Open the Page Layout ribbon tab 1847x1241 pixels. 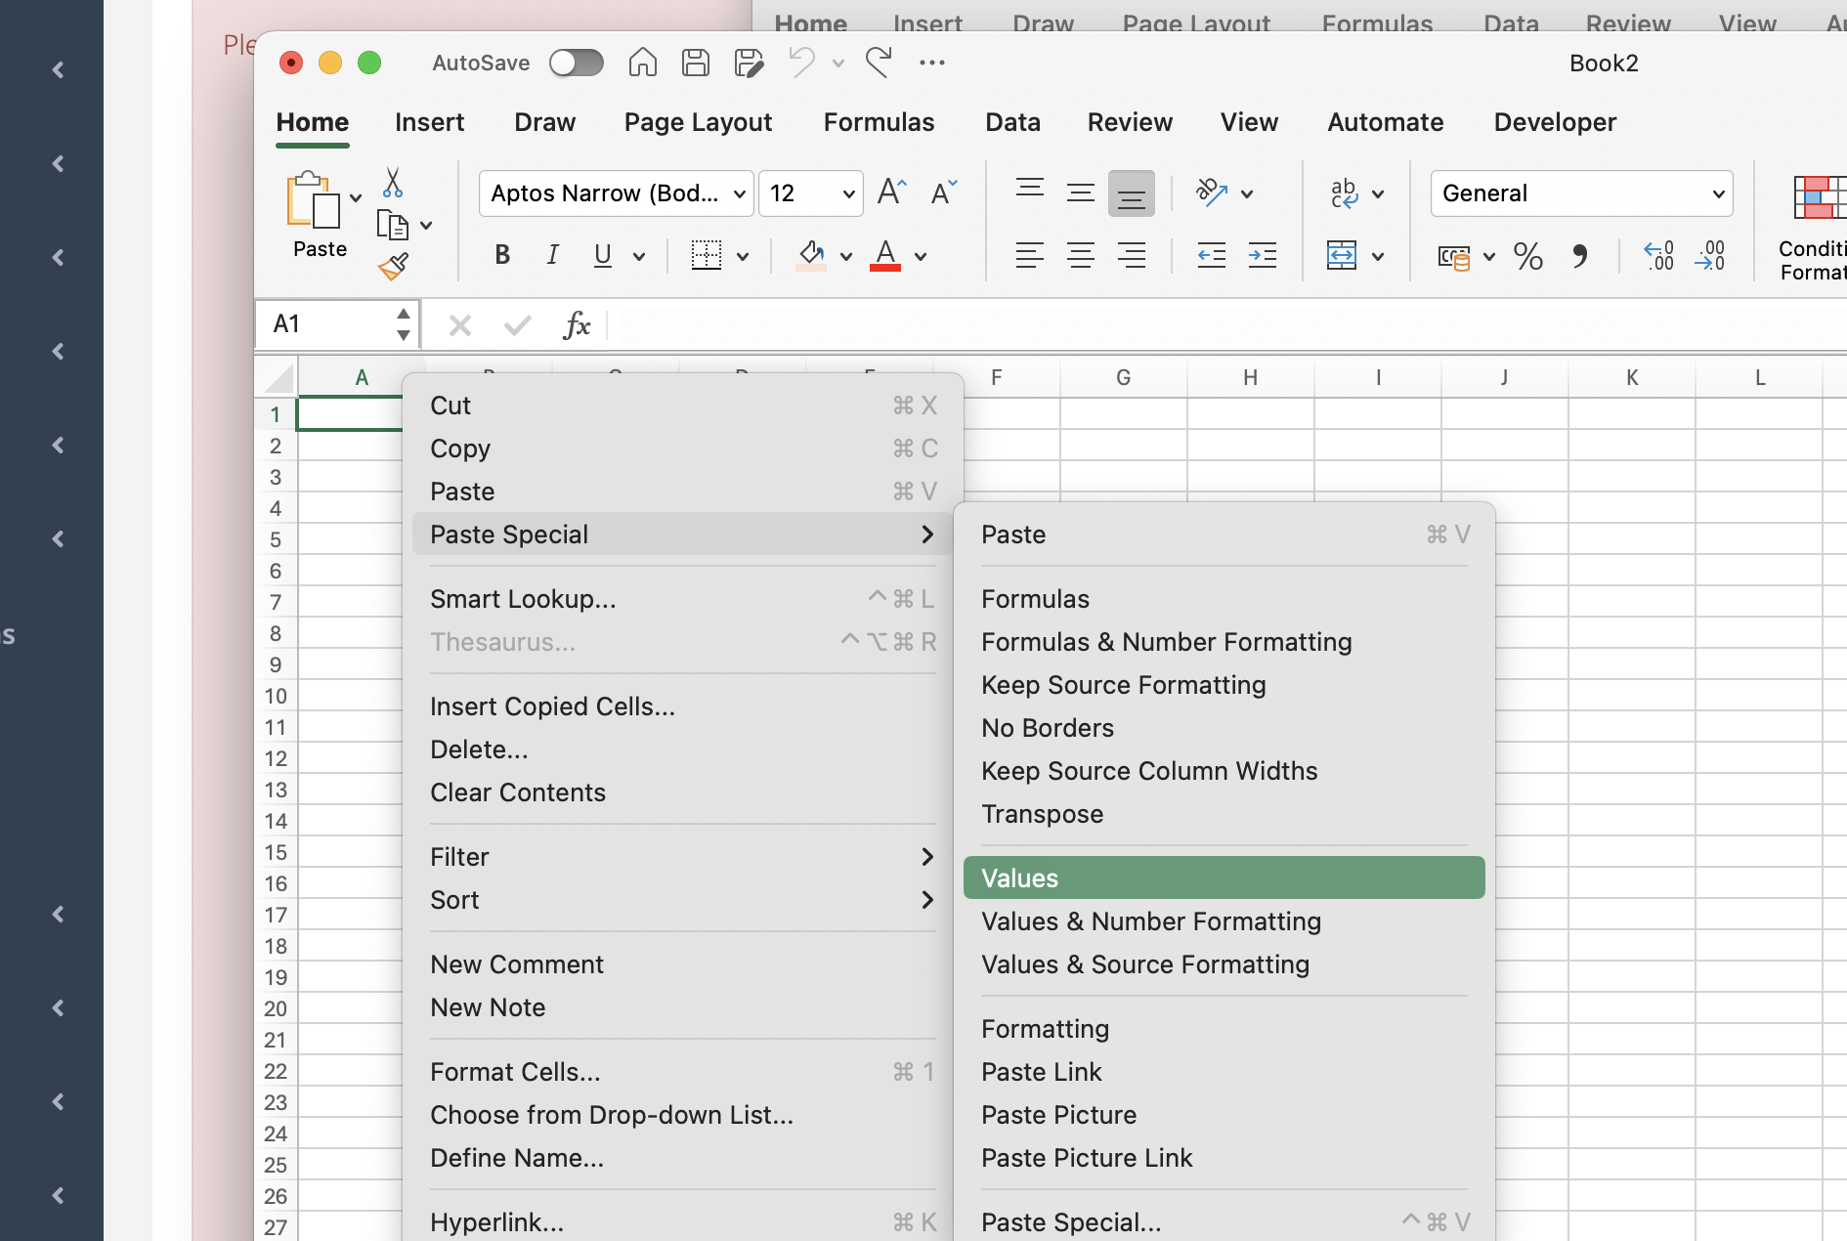point(698,122)
